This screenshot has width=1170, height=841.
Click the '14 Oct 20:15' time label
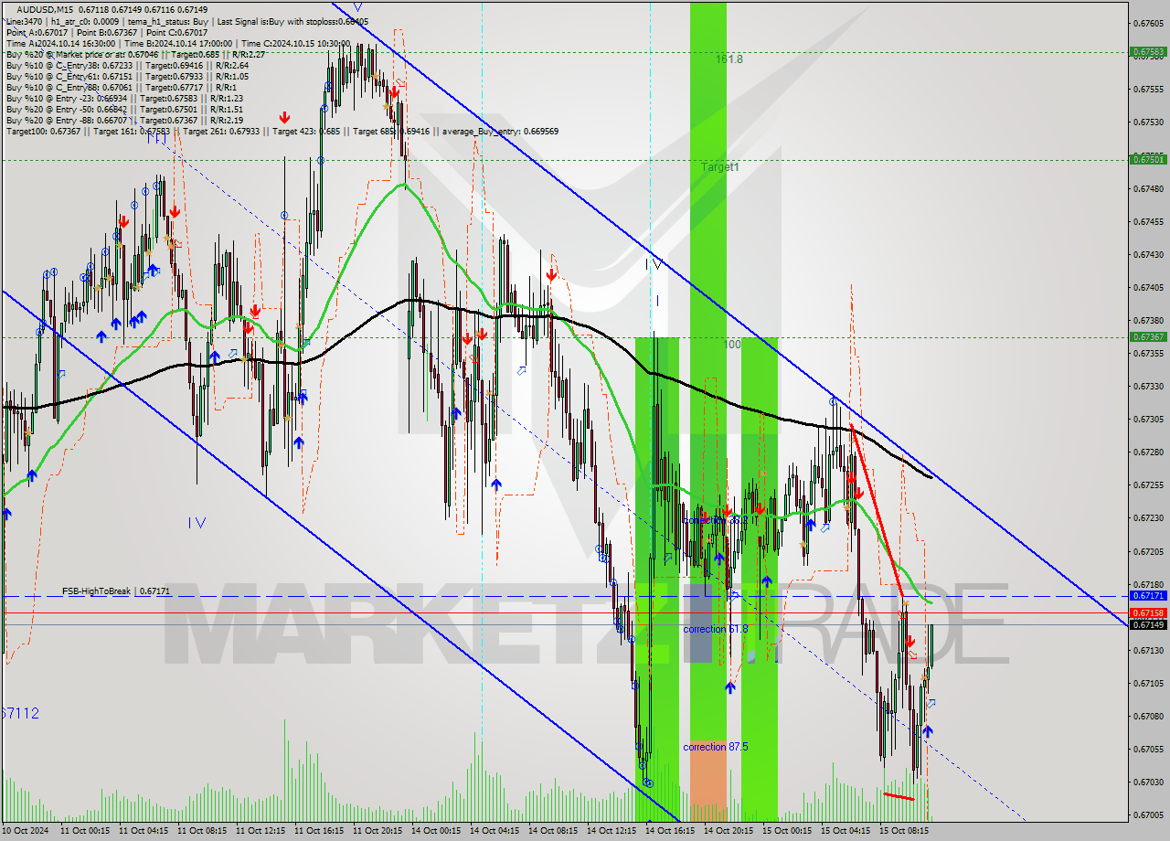click(729, 831)
